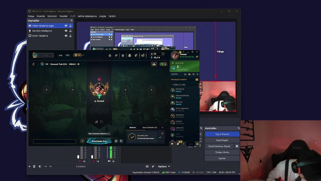
Task: Open virtual camera settings gear
Action: point(237,146)
